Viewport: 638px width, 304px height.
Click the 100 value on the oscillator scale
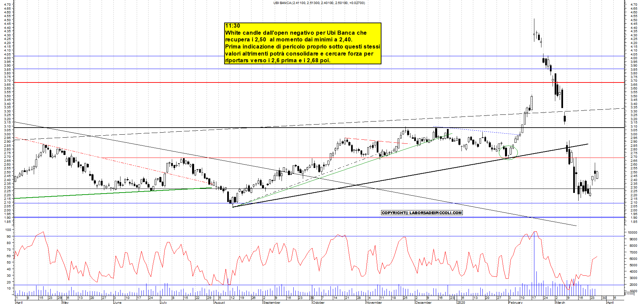(x=7, y=230)
